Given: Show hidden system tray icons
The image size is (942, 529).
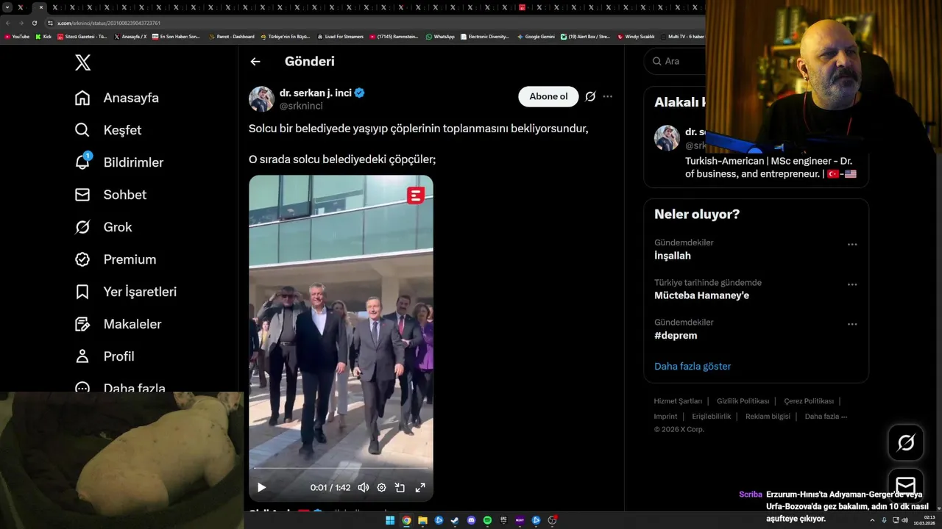Looking at the screenshot, I should [871, 520].
